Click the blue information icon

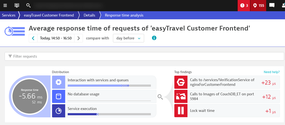pos(154,38)
